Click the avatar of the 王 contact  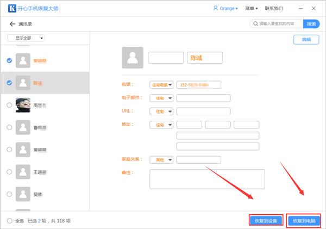(x=22, y=171)
